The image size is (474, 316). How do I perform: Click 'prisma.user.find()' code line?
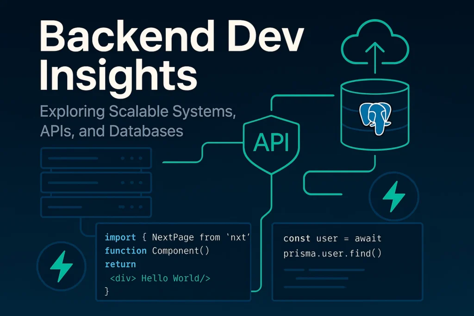pos(332,253)
